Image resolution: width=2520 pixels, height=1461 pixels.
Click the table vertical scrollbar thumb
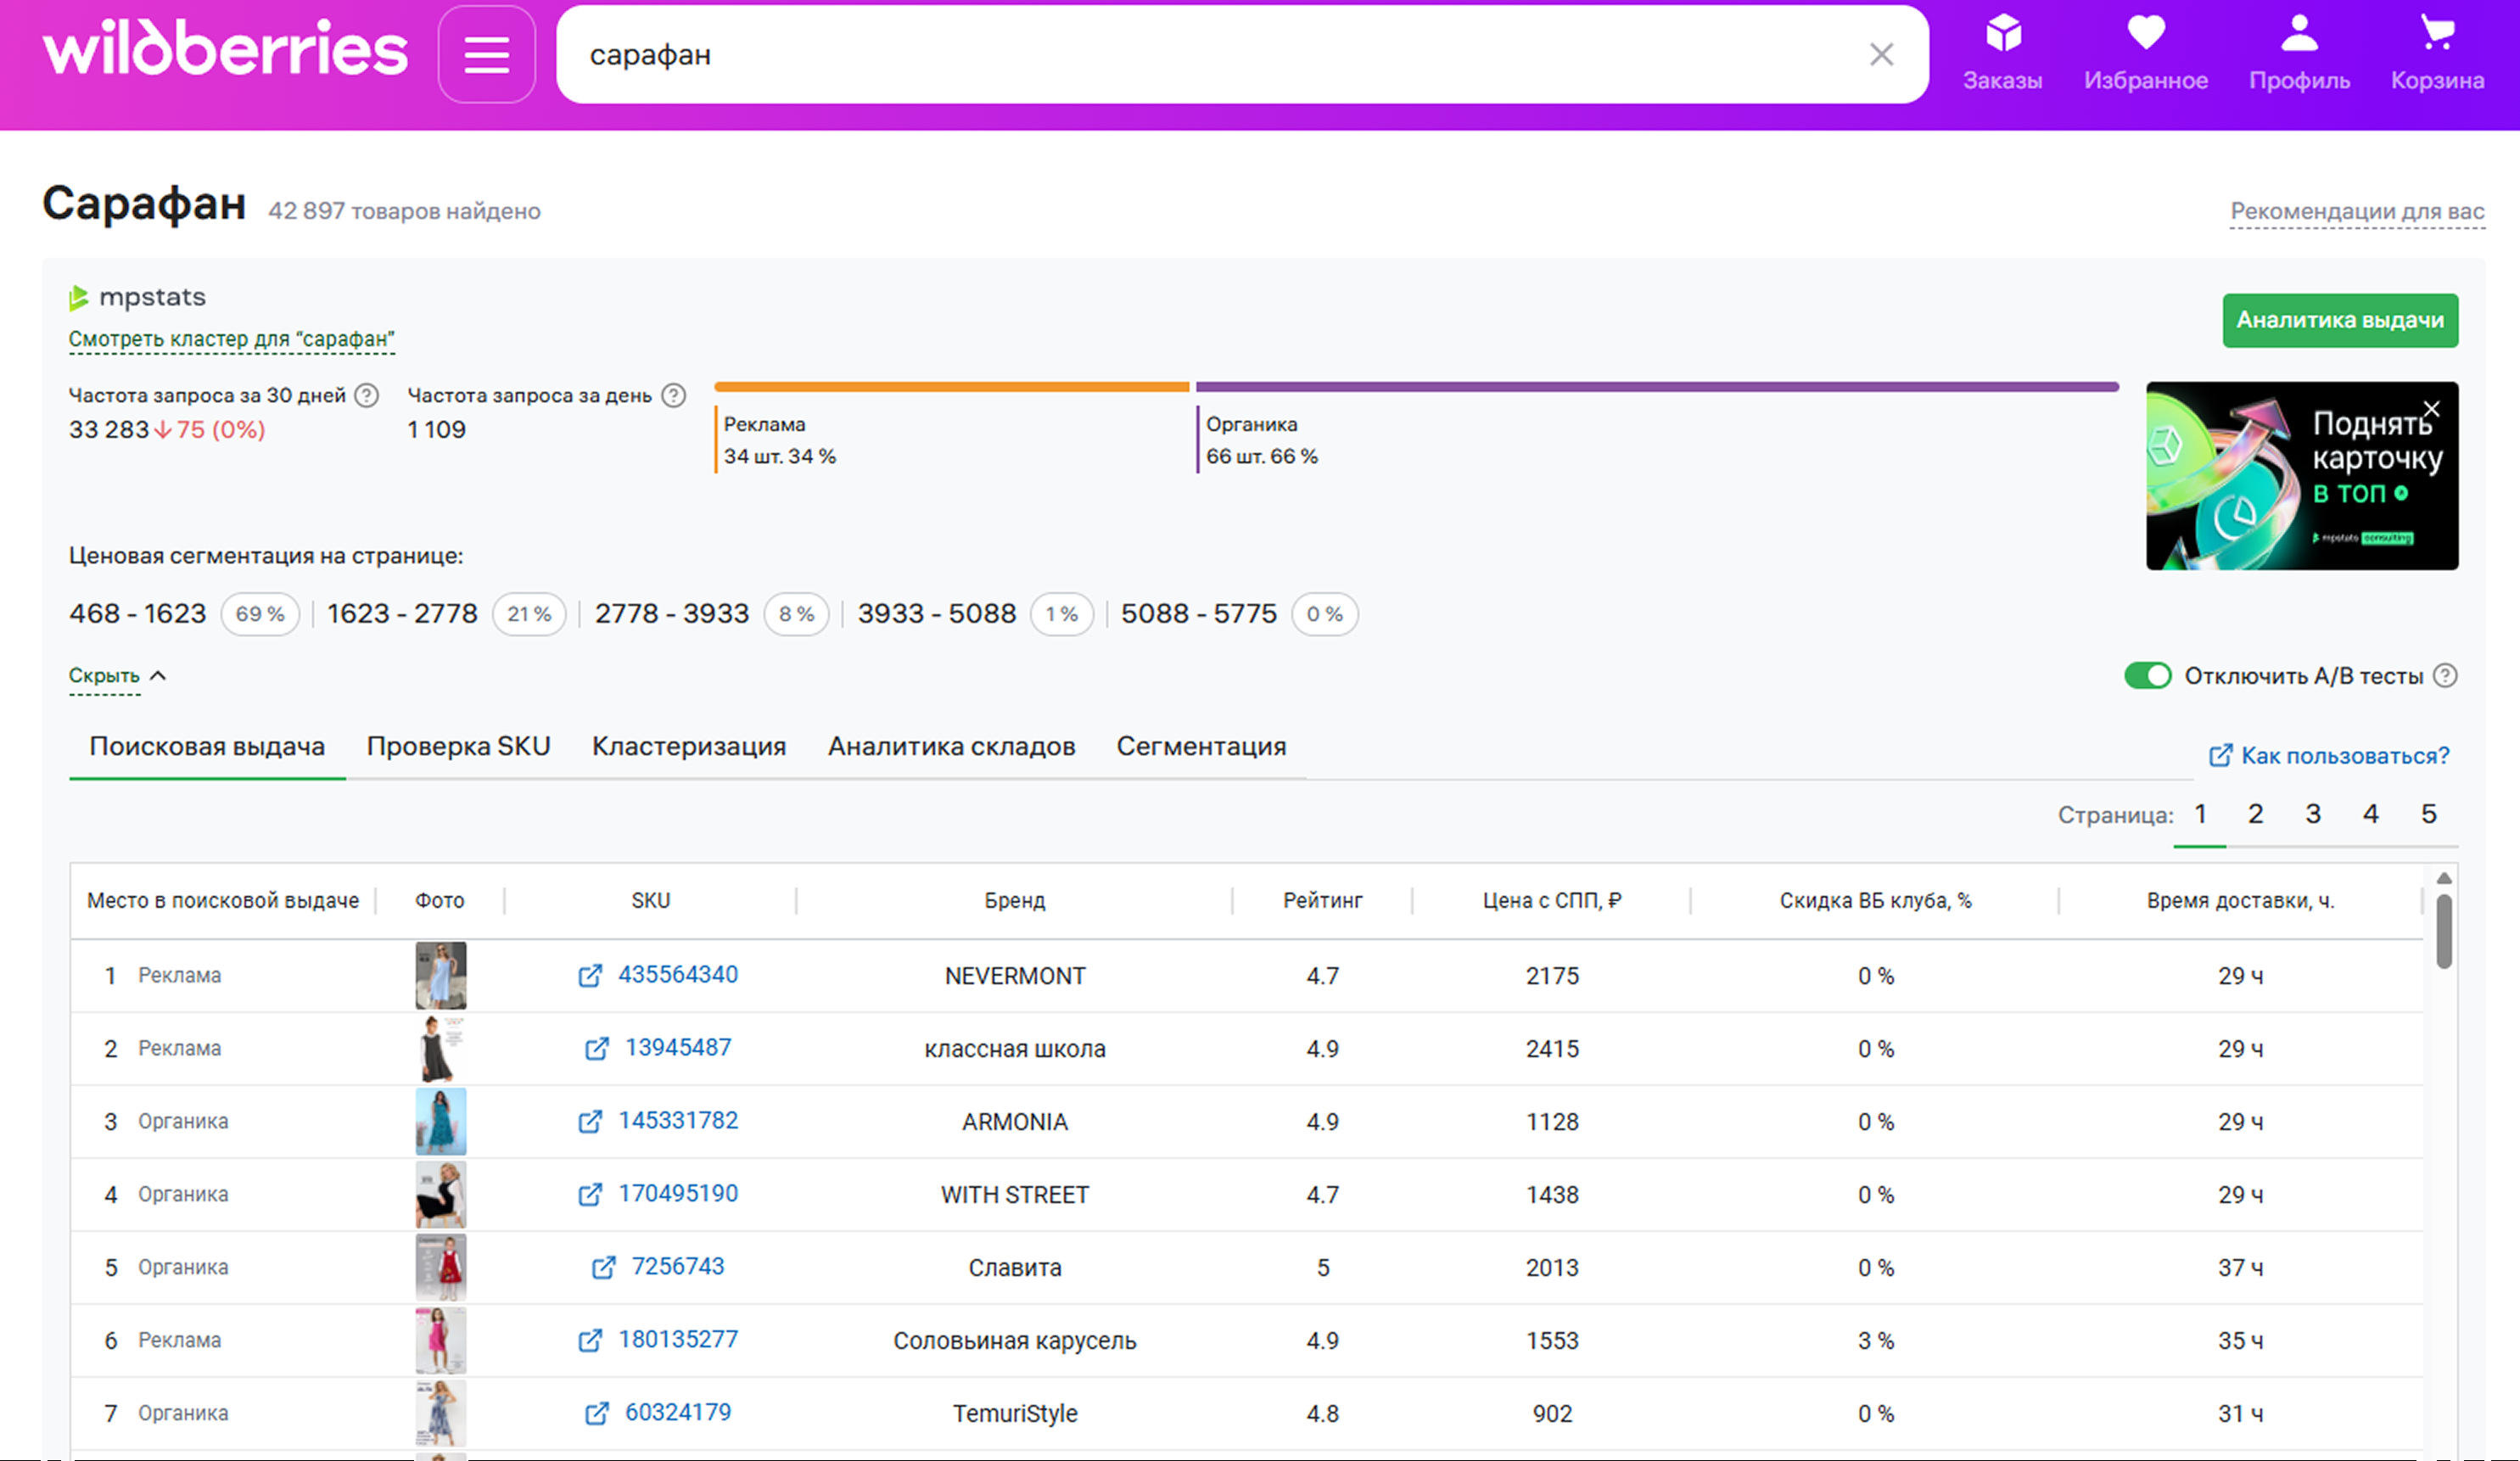[x=2443, y=930]
